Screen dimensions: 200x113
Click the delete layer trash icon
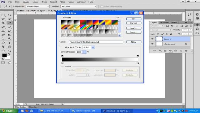click(x=186, y=51)
